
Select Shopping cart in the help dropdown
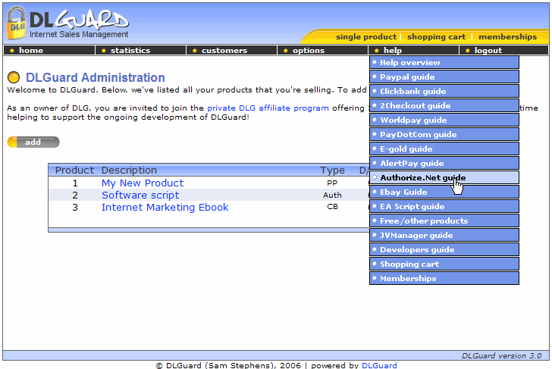pyautogui.click(x=444, y=264)
